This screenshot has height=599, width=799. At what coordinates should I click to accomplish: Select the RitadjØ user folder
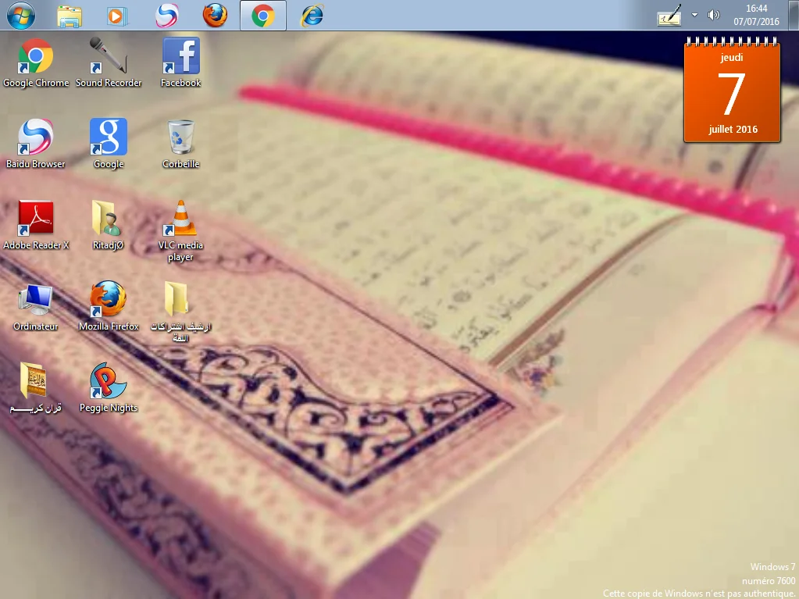[108, 219]
